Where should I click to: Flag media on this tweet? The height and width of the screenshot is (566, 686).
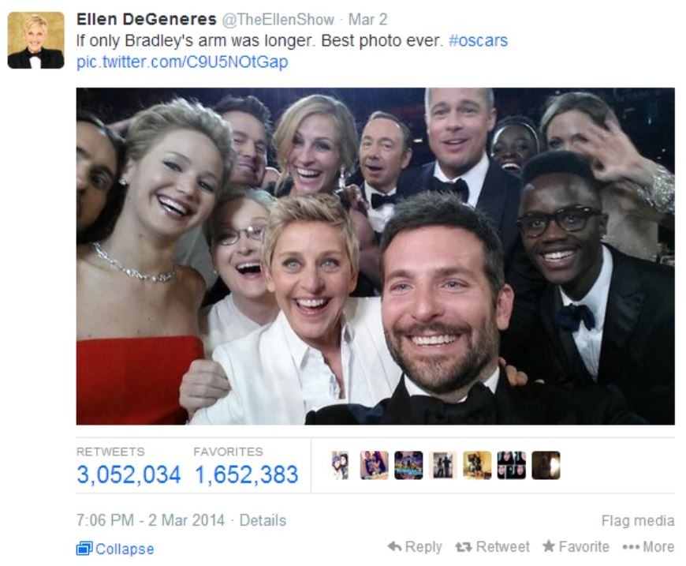[x=637, y=520]
